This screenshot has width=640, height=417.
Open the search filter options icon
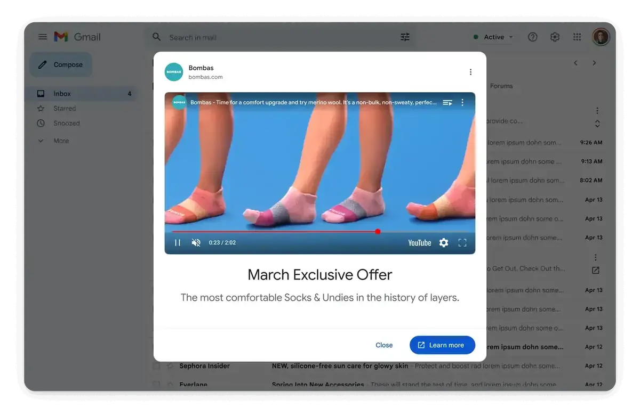tap(405, 37)
